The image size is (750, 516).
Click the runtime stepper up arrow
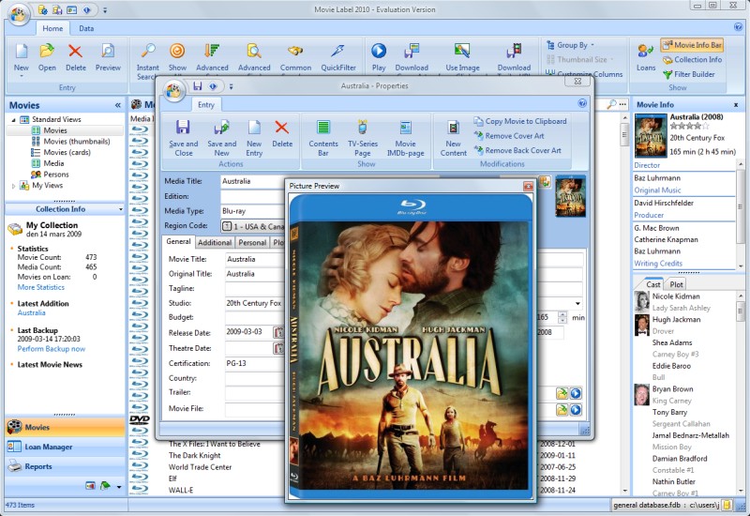562,314
